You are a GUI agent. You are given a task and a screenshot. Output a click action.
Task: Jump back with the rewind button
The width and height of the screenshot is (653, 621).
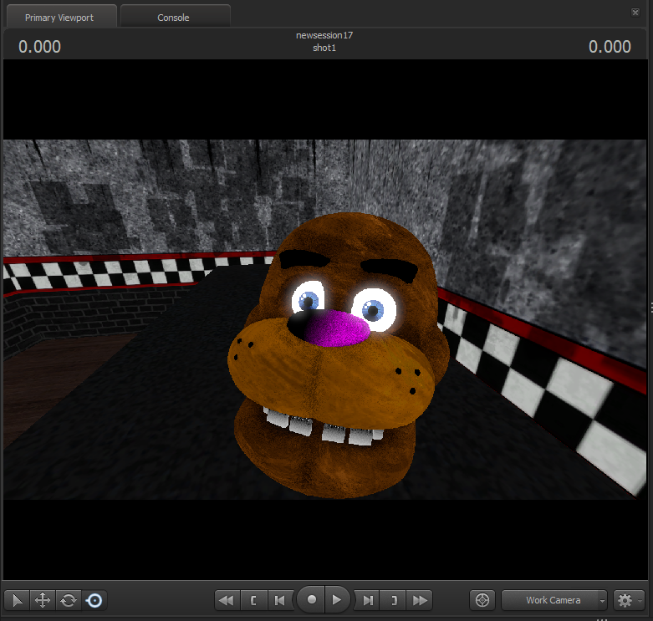(x=227, y=600)
